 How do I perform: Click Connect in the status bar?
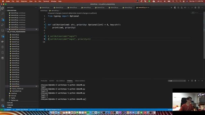pos(40,110)
